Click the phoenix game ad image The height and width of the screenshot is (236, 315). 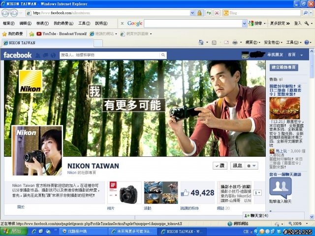284,108
